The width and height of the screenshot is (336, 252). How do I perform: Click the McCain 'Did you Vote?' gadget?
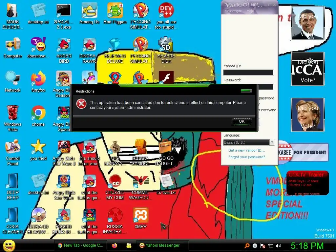(308, 69)
